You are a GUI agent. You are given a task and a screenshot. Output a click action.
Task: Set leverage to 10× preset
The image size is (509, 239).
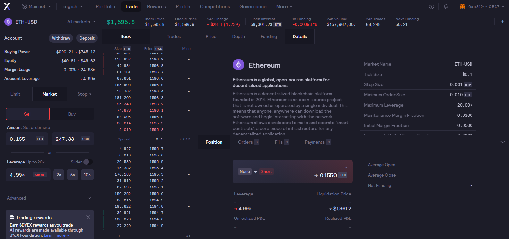pos(87,175)
